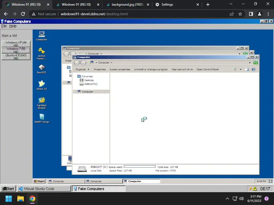Click the VM tray icon next to the 8:54 PM clock
Viewport: 274px width, 205px height.
coord(271,181)
